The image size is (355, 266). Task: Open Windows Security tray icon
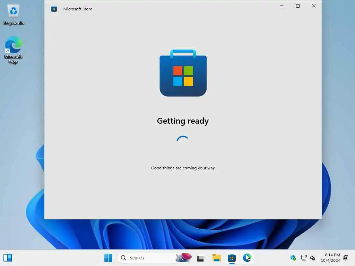pyautogui.click(x=293, y=258)
